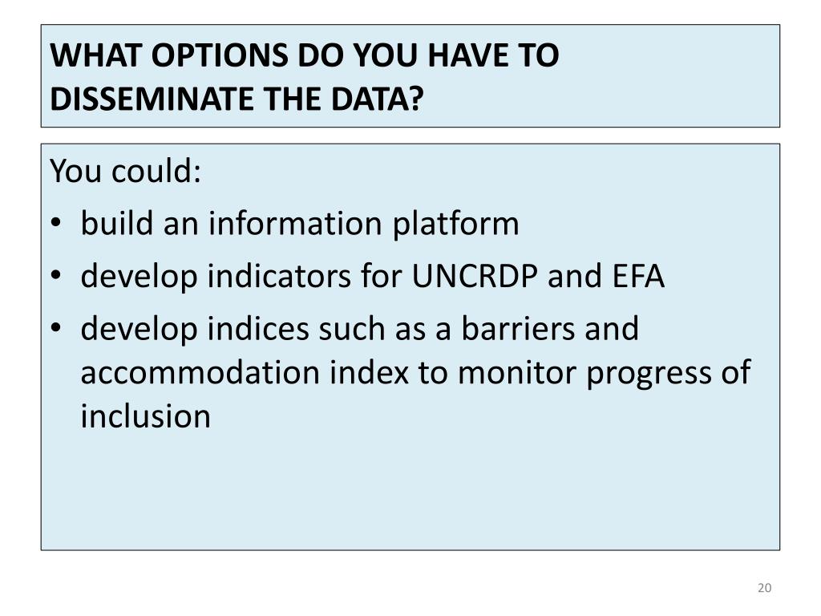Click the word 'platform' in first bullet
Image resolution: width=821 pixels, height=616 pixels.
coord(456,225)
